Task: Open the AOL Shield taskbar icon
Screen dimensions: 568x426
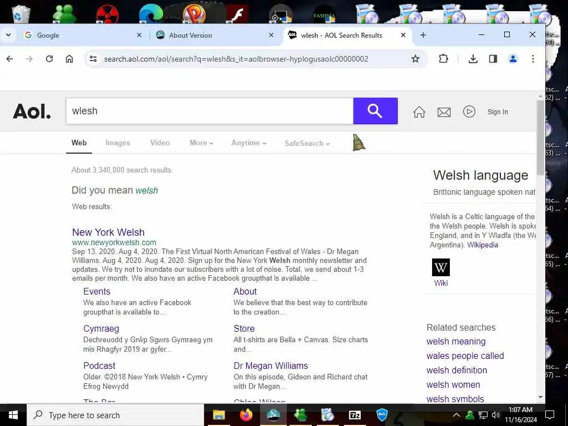Action: (x=382, y=415)
